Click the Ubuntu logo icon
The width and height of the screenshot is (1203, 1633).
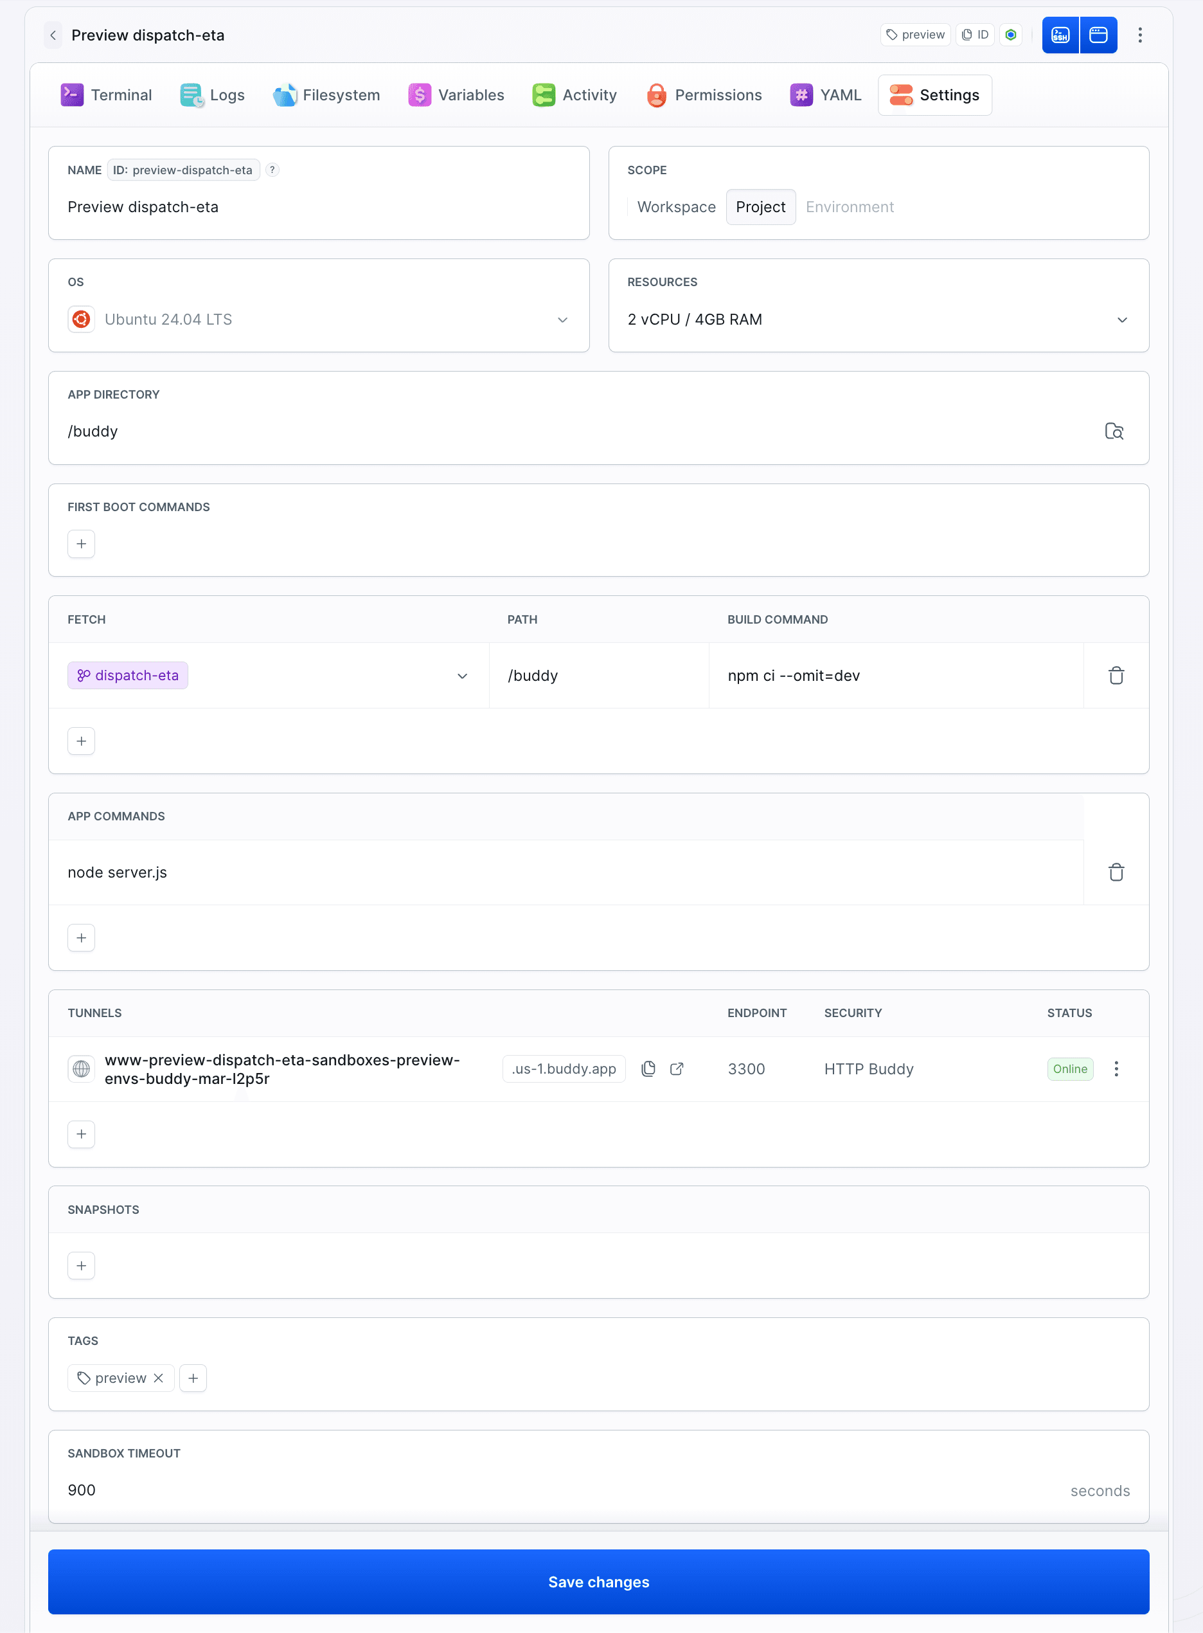click(82, 319)
